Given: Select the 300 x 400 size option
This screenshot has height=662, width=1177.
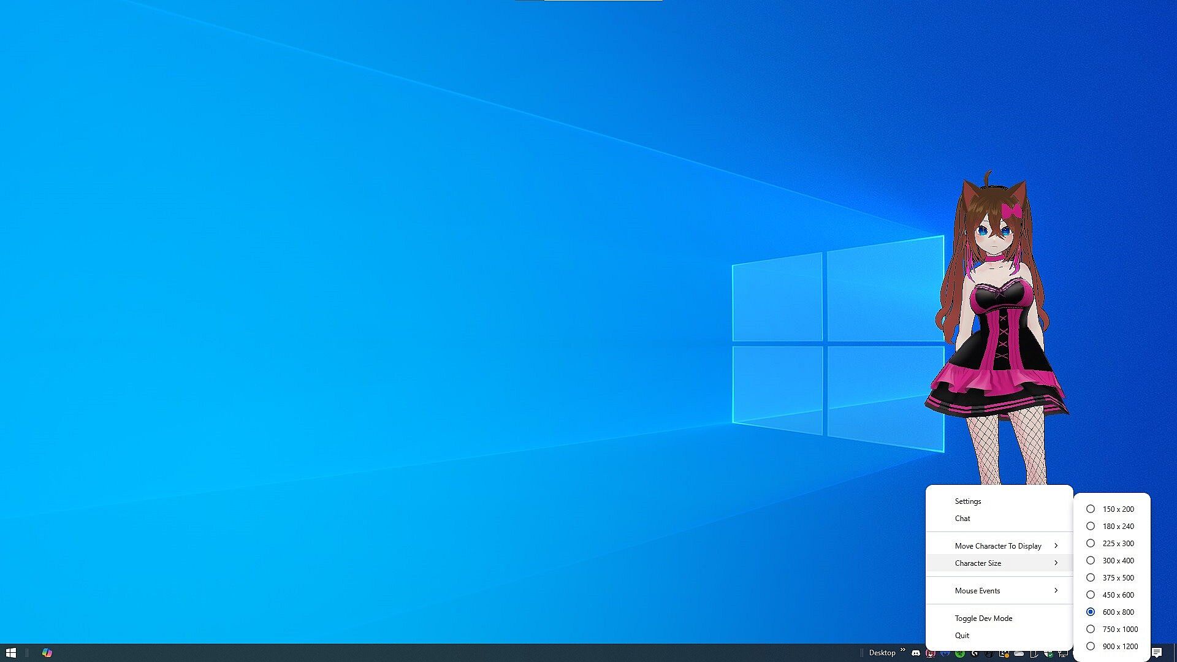Looking at the screenshot, I should [1118, 561].
